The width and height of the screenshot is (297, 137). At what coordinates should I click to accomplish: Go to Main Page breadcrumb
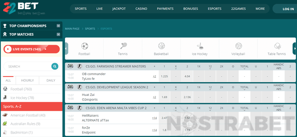coord(72,29)
